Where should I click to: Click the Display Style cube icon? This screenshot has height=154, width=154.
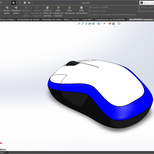pos(99,24)
